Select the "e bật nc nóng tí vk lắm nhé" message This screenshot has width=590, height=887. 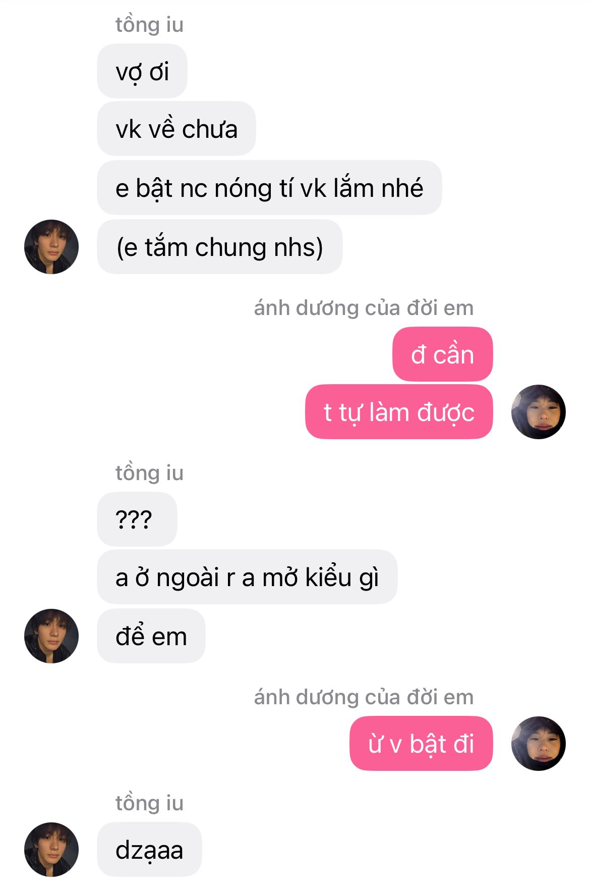pyautogui.click(x=269, y=188)
